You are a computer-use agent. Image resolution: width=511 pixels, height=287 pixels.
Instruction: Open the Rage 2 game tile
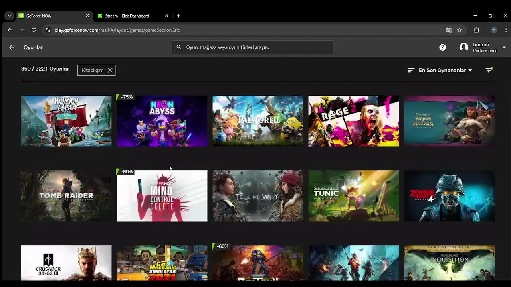(x=354, y=121)
